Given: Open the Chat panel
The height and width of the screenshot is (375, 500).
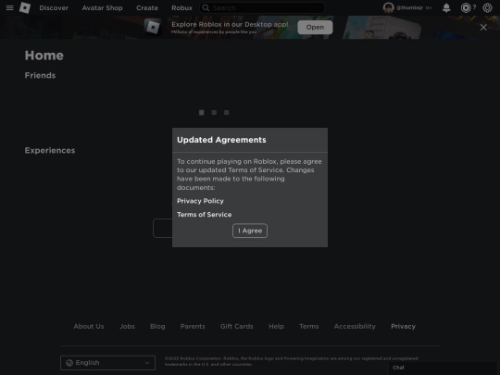Looking at the screenshot, I should 444,368.
